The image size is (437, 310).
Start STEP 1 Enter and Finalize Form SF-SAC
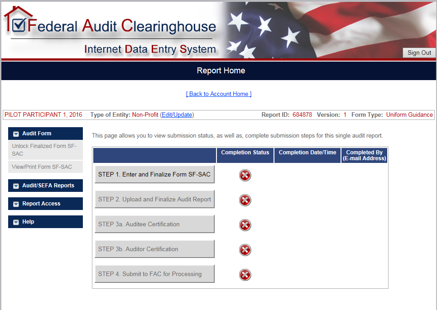point(154,174)
